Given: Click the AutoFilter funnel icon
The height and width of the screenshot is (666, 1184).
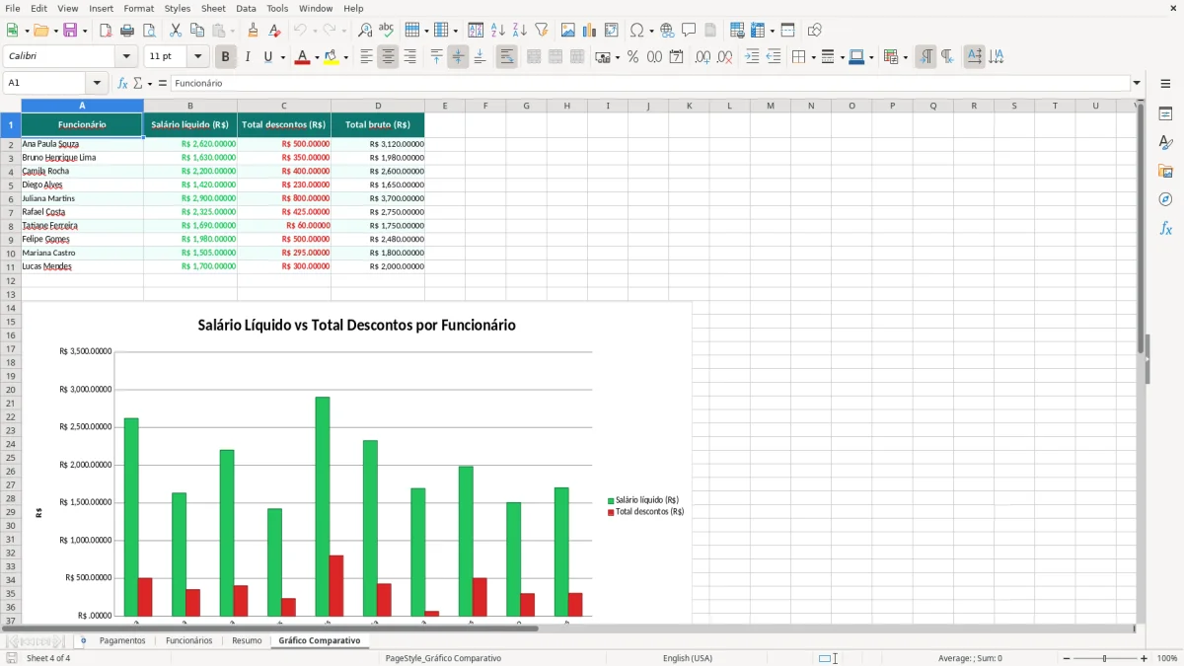Looking at the screenshot, I should [541, 31].
